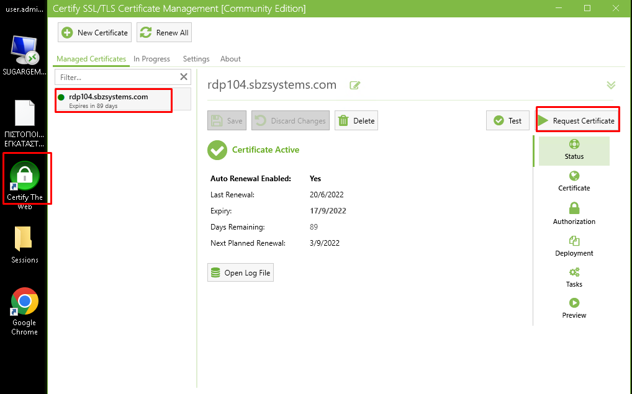Open the Tasks gears section

574,277
